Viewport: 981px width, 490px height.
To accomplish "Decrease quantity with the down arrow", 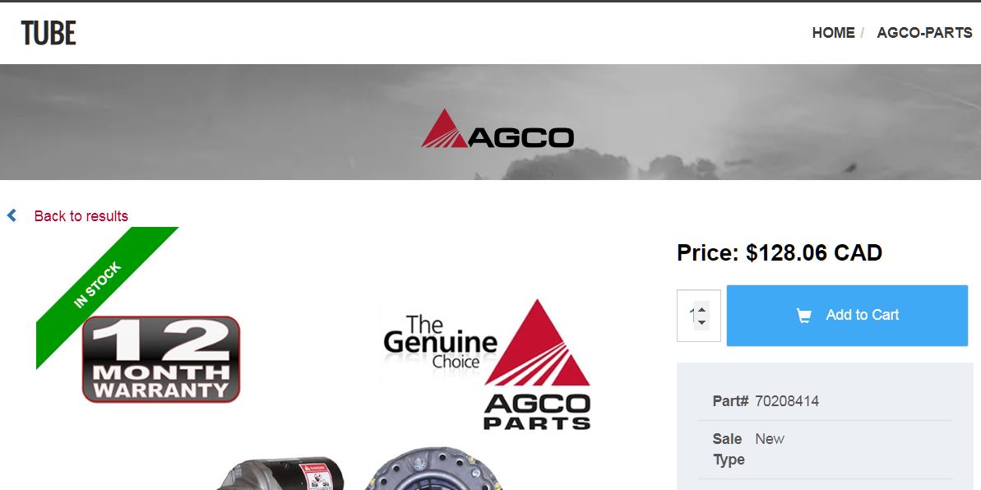I will [702, 322].
